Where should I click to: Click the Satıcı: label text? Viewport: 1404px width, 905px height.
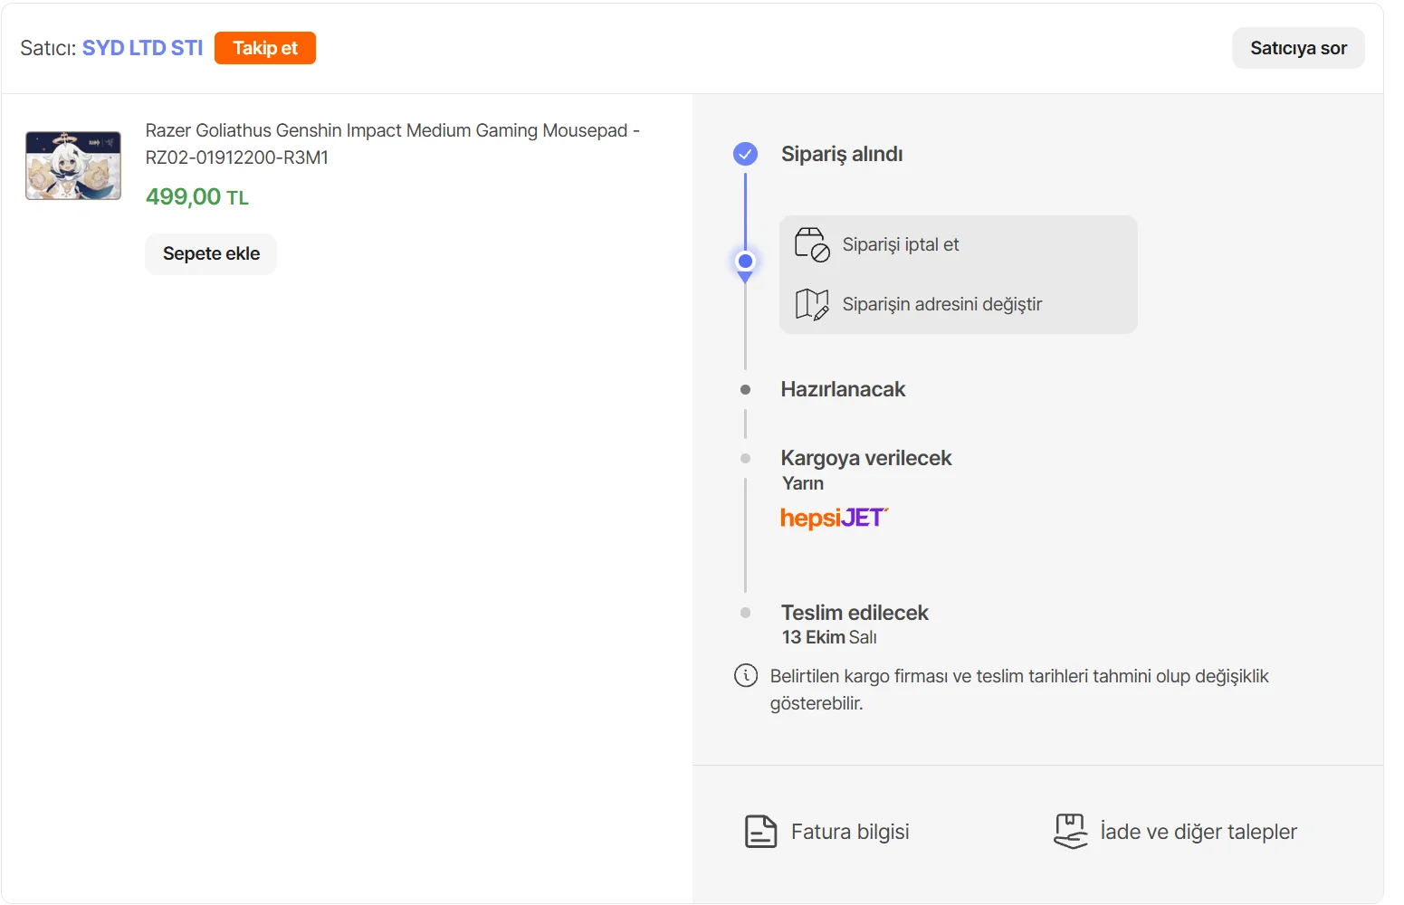coord(48,48)
